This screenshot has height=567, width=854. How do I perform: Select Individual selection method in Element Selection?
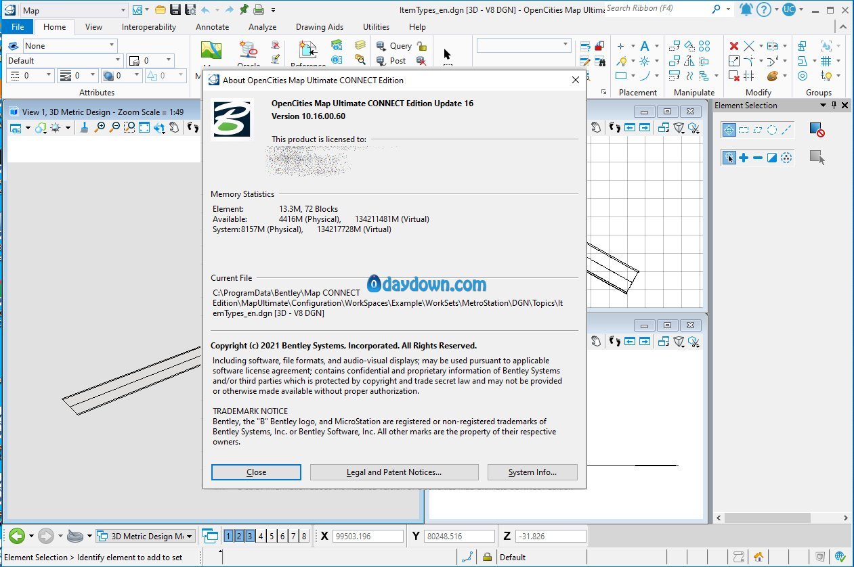[729, 130]
